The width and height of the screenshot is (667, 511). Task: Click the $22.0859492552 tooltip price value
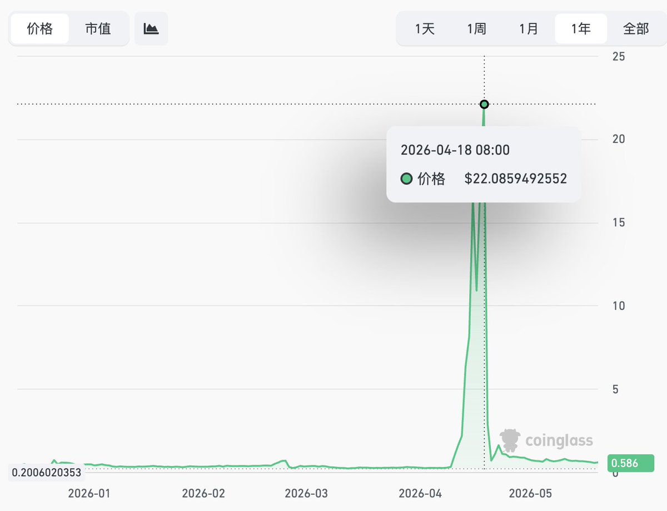pyautogui.click(x=515, y=178)
